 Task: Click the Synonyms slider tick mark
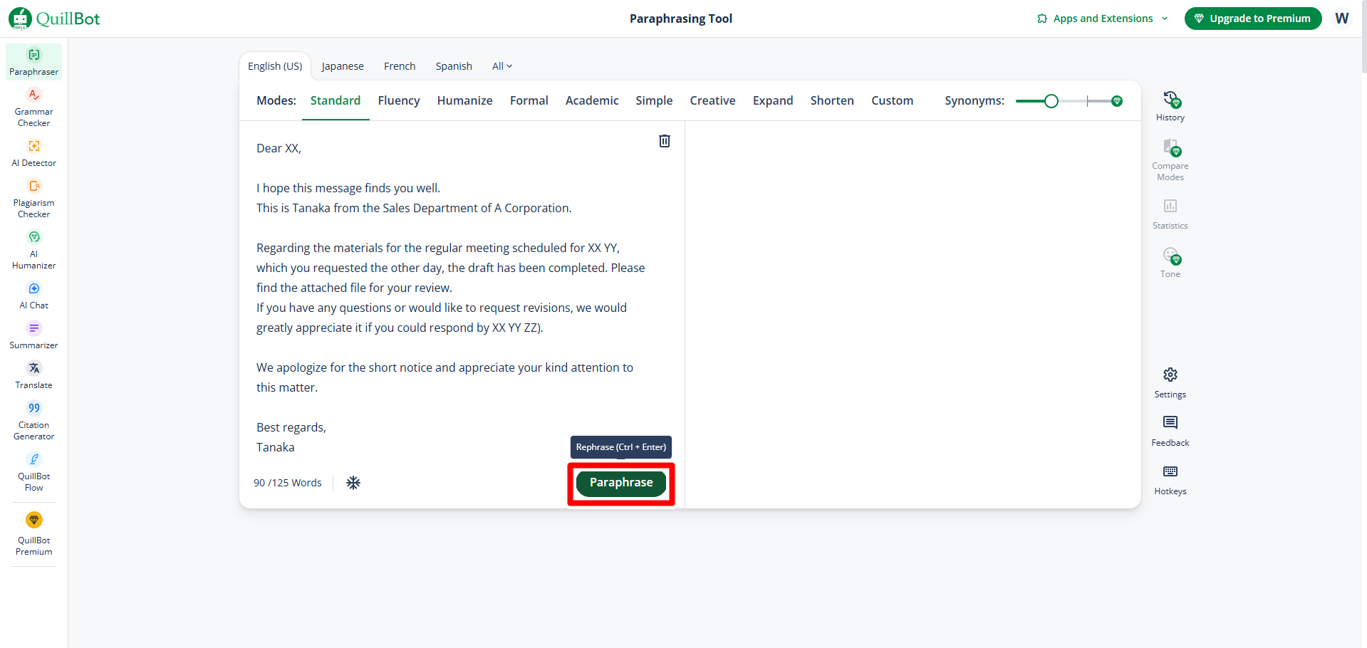[1088, 101]
